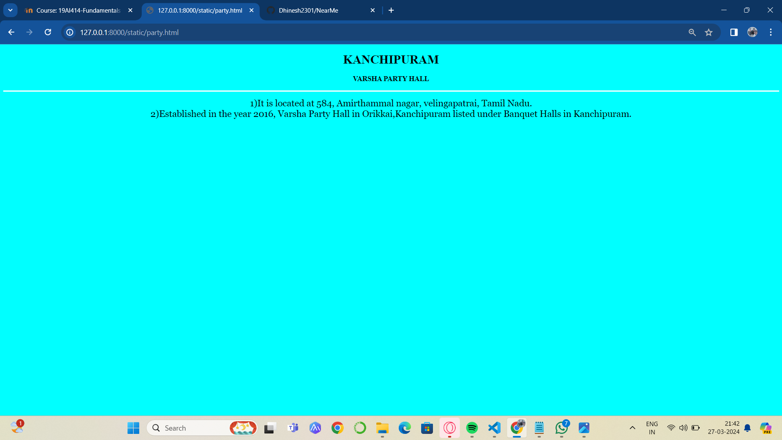This screenshot has height=440, width=782.
Task: Toggle the browser side panel
Action: click(734, 32)
